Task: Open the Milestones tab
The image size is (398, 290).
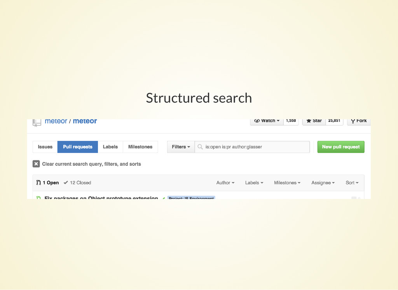Action: pos(140,147)
